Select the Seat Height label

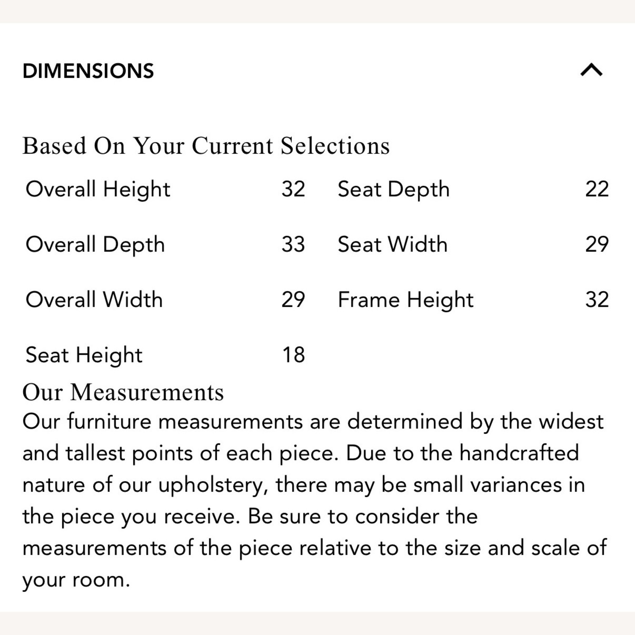click(84, 355)
